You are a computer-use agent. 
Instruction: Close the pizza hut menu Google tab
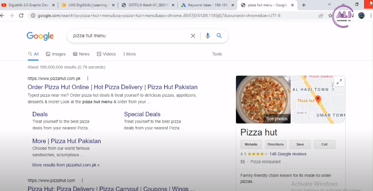click(x=292, y=5)
